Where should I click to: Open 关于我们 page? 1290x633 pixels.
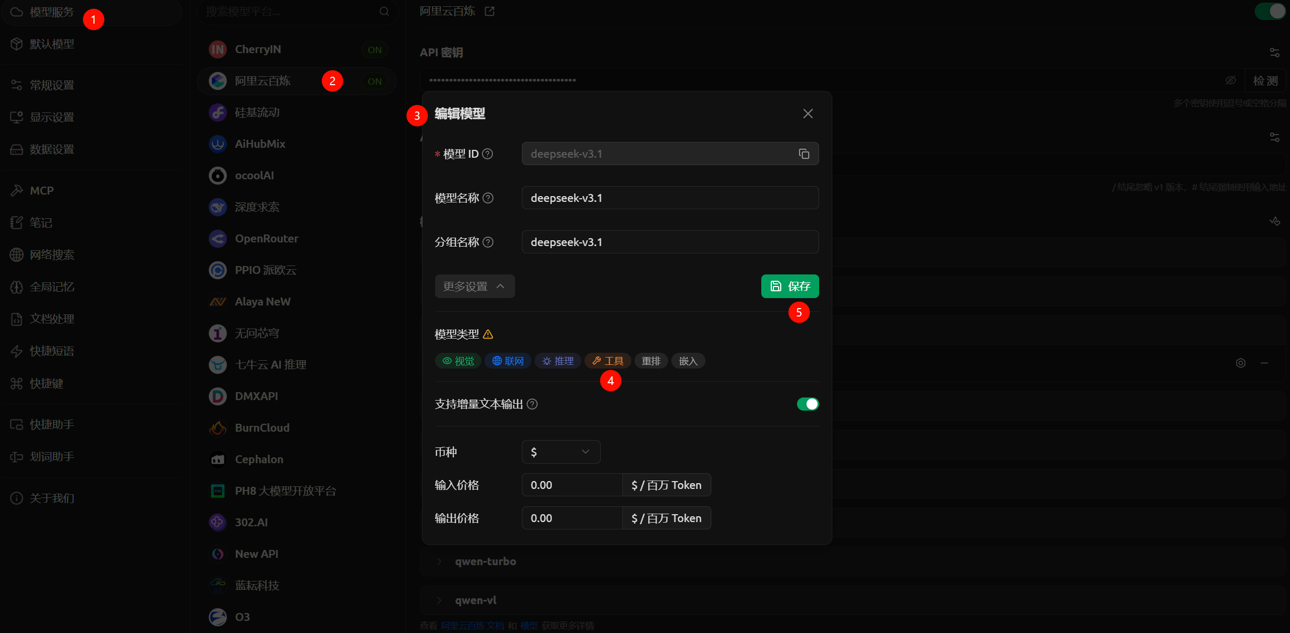92,498
